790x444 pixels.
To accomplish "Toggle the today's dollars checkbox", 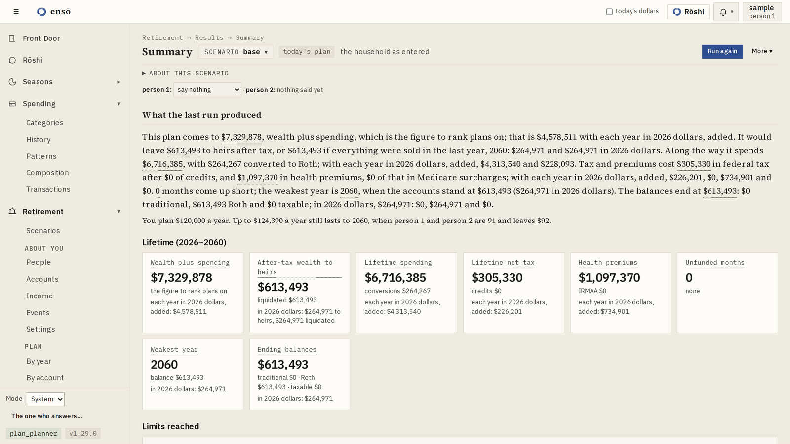I will tap(609, 12).
